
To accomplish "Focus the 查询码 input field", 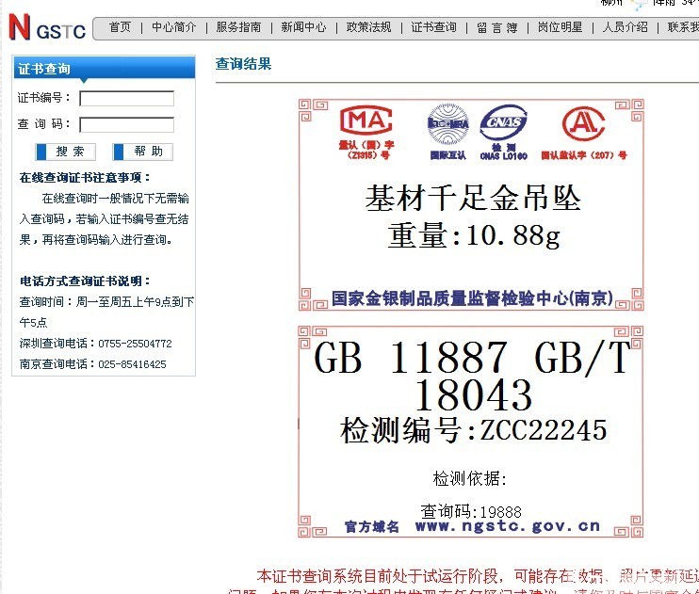I will click(x=126, y=125).
